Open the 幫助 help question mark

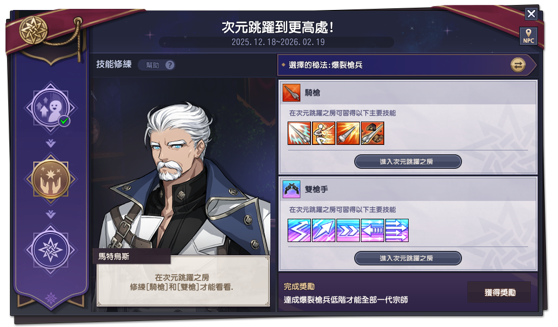coord(170,65)
